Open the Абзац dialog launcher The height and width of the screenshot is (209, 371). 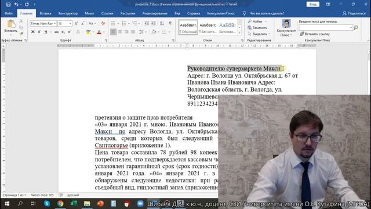tap(173, 40)
